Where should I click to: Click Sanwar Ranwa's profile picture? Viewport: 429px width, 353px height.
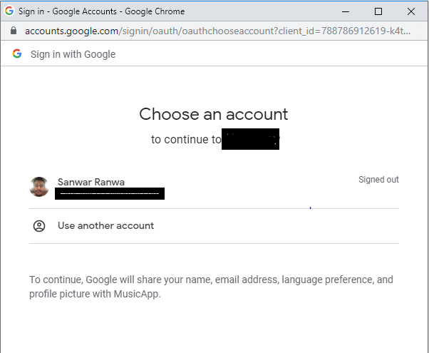point(39,187)
